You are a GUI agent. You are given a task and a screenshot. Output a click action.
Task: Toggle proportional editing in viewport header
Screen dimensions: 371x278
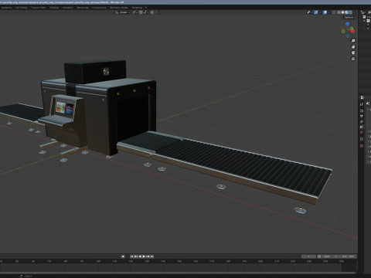point(152,12)
